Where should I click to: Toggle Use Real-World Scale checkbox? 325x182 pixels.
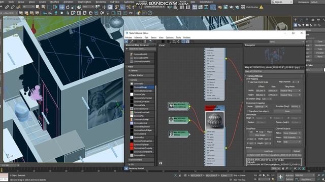point(248,82)
